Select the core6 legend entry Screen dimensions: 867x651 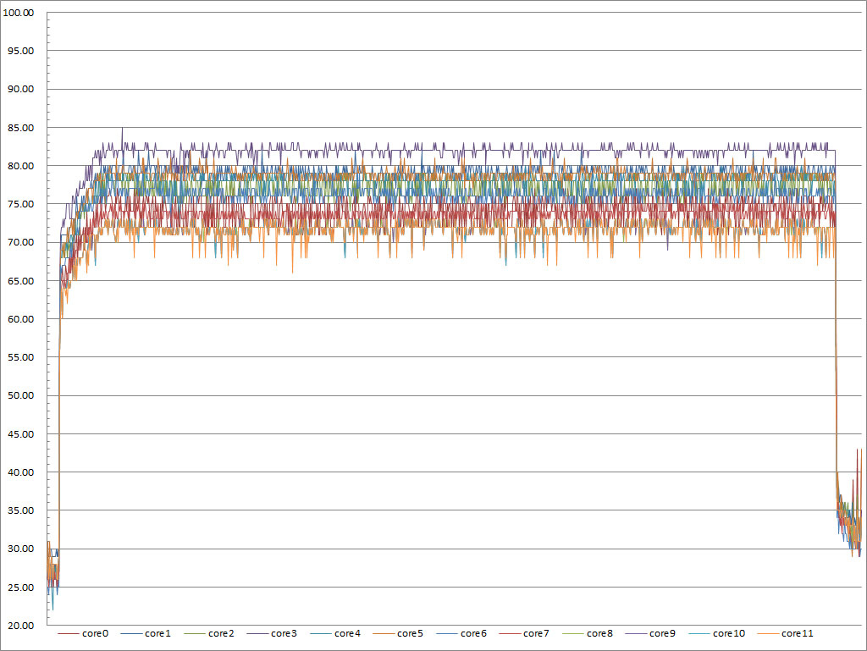click(x=461, y=633)
